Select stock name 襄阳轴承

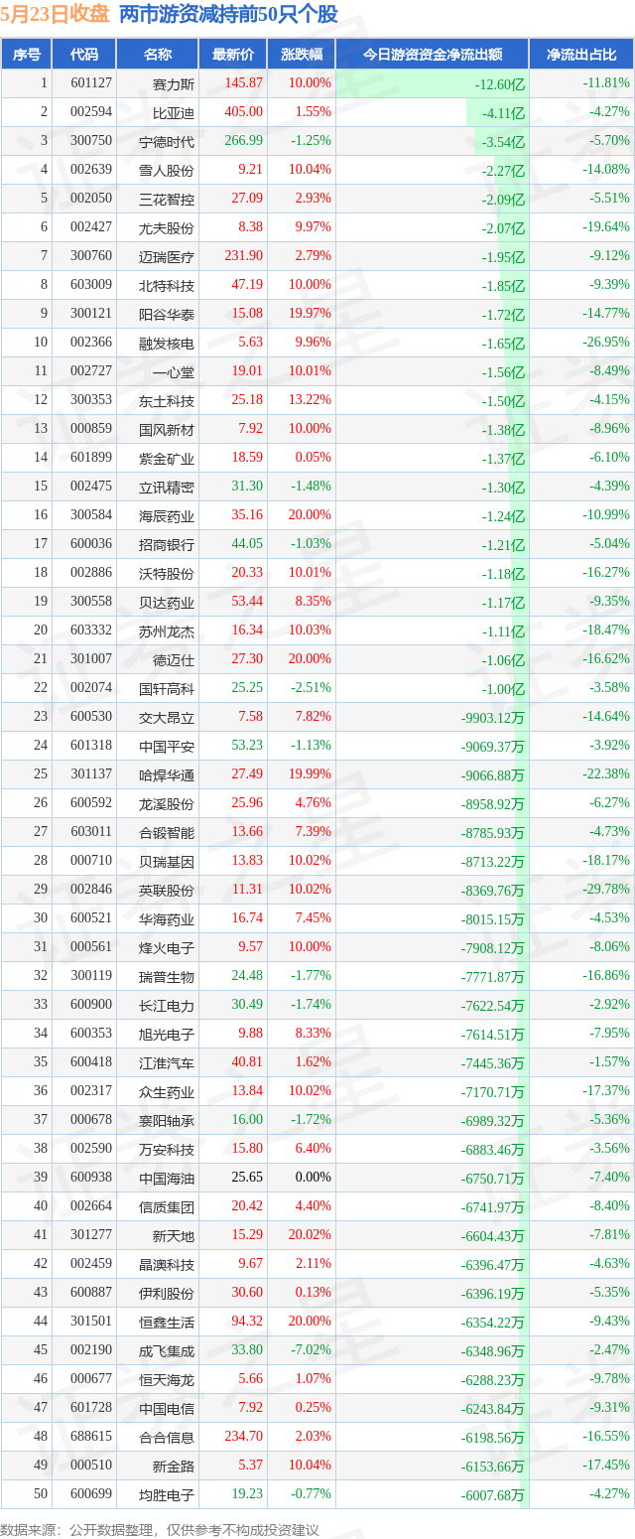167,1120
